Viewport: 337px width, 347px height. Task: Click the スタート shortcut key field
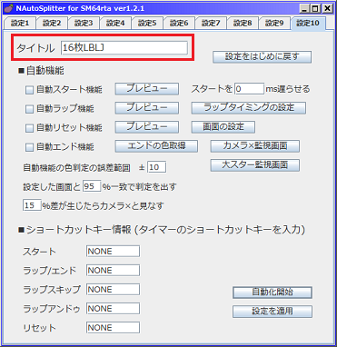(113, 252)
